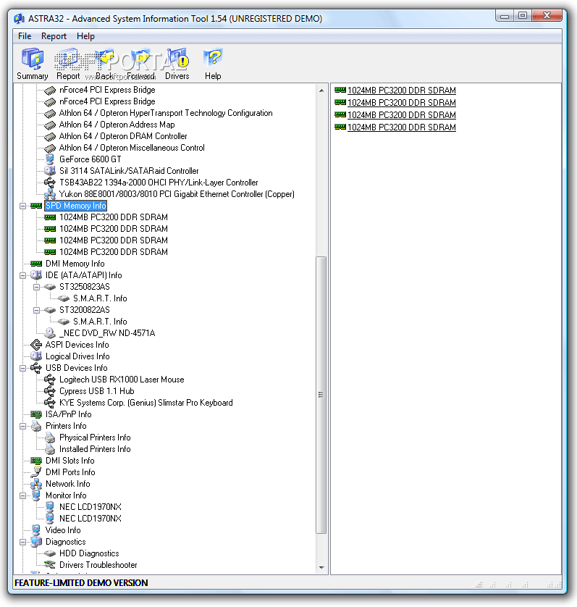Viewport: 577px width, 607px height.
Task: Go Back using the toolbar icon
Action: tap(104, 64)
